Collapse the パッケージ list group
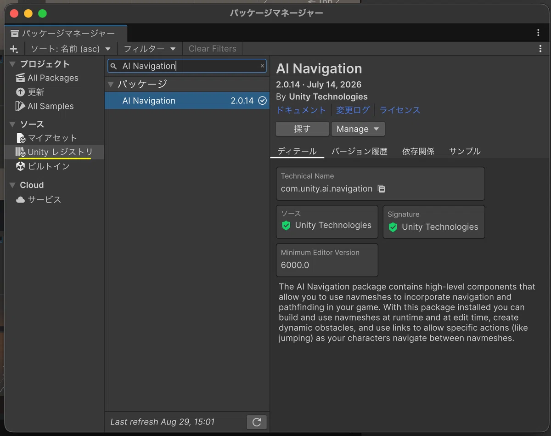 tap(110, 85)
